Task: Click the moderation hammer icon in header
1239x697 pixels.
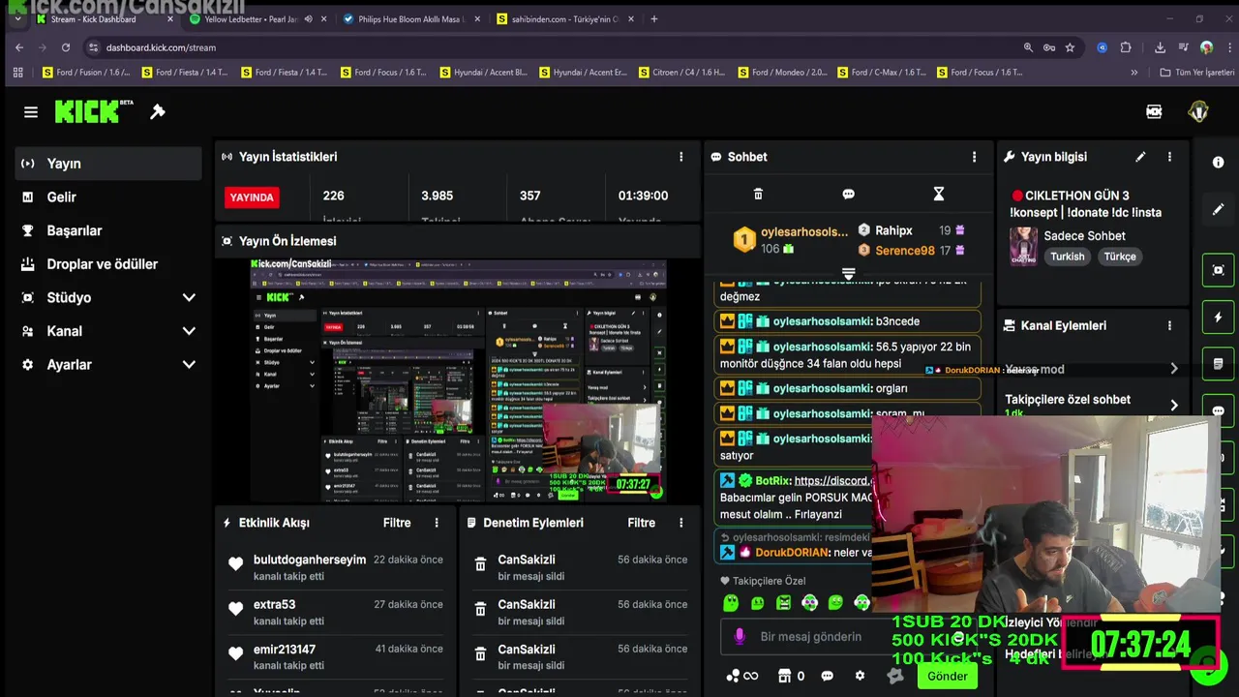Action: (x=158, y=112)
